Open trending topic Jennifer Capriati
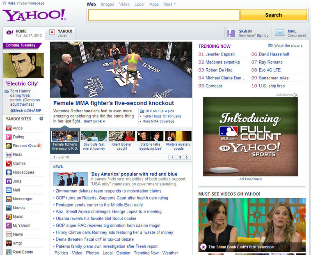Image resolution: width=311 pixels, height=255 pixels. tap(220, 54)
